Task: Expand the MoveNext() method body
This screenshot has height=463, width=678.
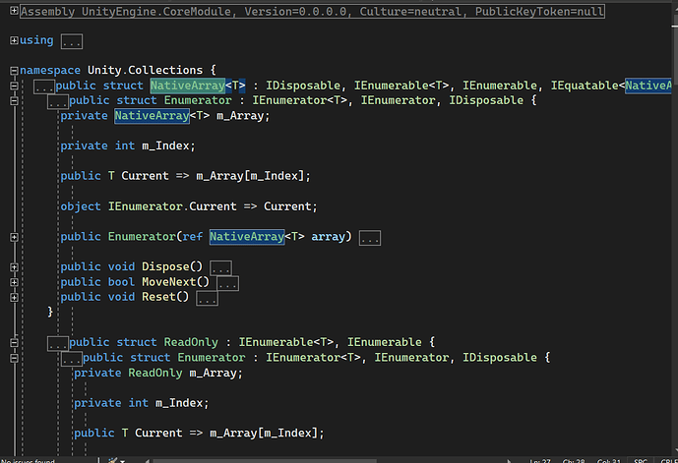Action: coord(14,282)
